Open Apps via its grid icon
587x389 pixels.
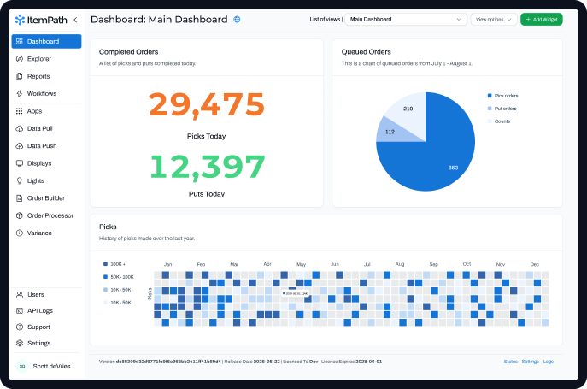pyautogui.click(x=20, y=111)
